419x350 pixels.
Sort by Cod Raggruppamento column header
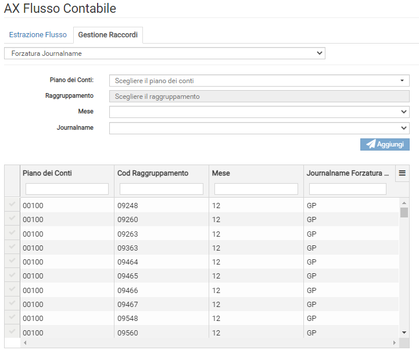tap(153, 173)
